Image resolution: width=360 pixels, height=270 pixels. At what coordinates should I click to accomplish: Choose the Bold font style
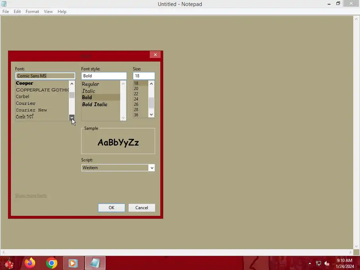[x=101, y=97]
